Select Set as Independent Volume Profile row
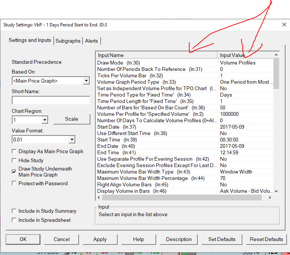Viewport: 290px width, 255px height. [185, 88]
